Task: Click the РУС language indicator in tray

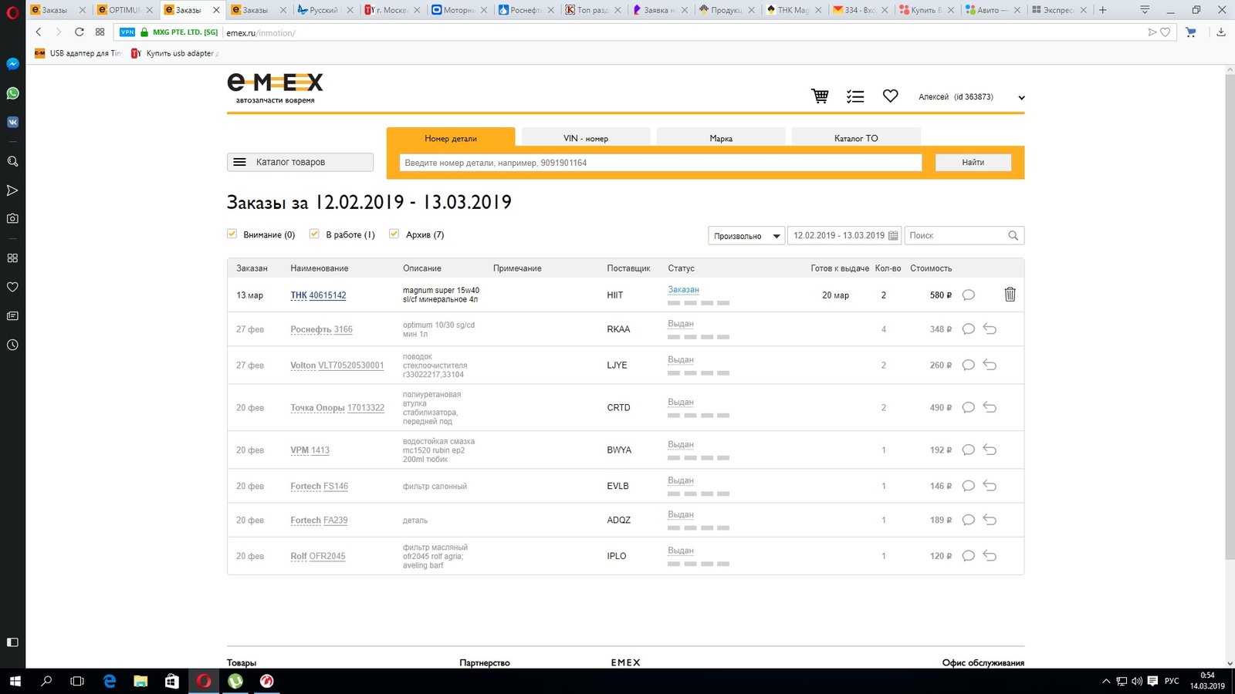Action: pyautogui.click(x=1172, y=681)
